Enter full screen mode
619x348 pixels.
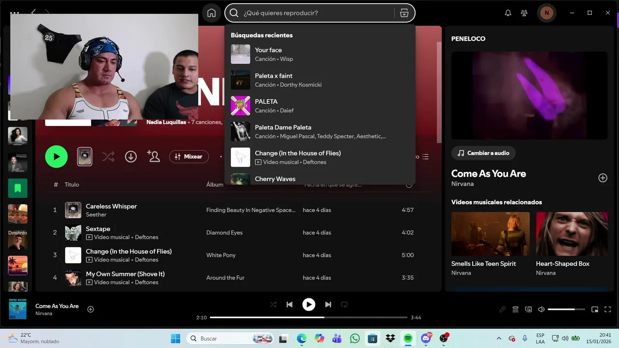pyautogui.click(x=608, y=309)
